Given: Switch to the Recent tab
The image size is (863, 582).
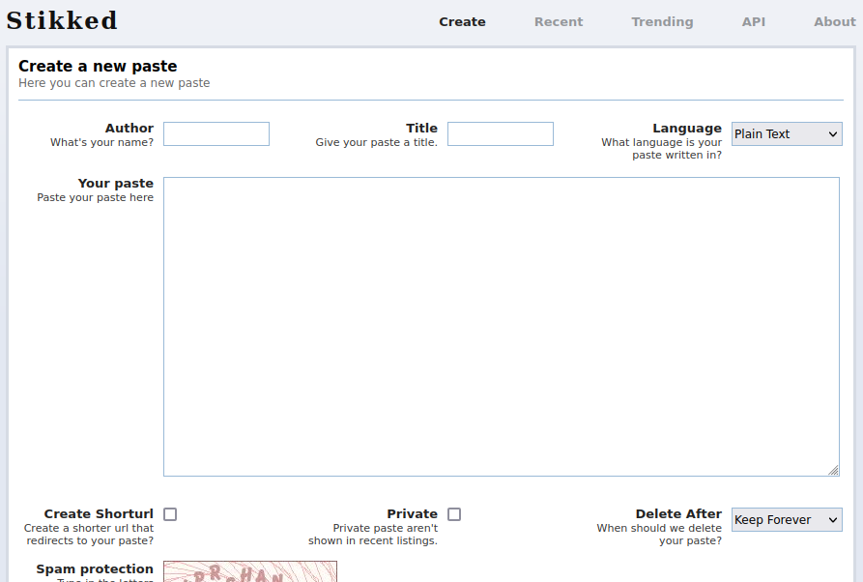Looking at the screenshot, I should pyautogui.click(x=558, y=21).
